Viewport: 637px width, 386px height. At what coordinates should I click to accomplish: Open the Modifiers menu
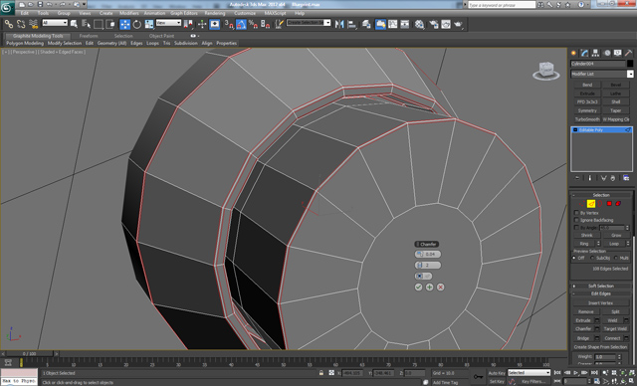tap(129, 13)
